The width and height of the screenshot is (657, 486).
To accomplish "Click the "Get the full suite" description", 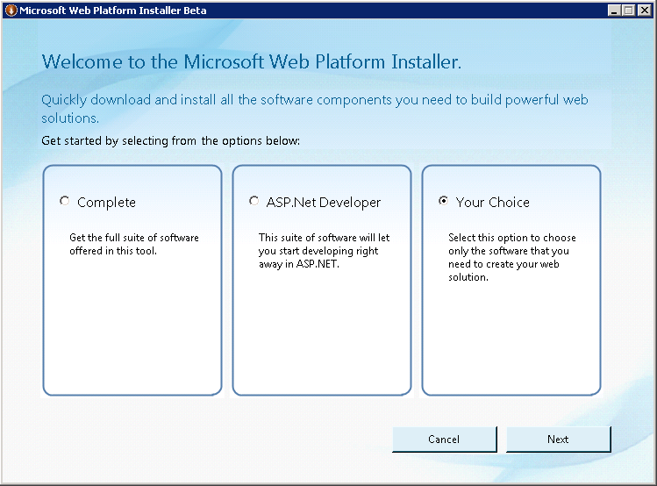I will 133,245.
